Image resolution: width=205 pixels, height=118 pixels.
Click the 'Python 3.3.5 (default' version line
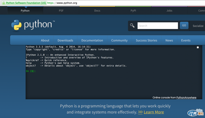pyautogui.click(x=58, y=47)
